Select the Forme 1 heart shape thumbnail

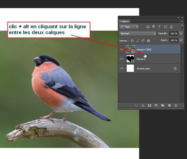point(130,59)
